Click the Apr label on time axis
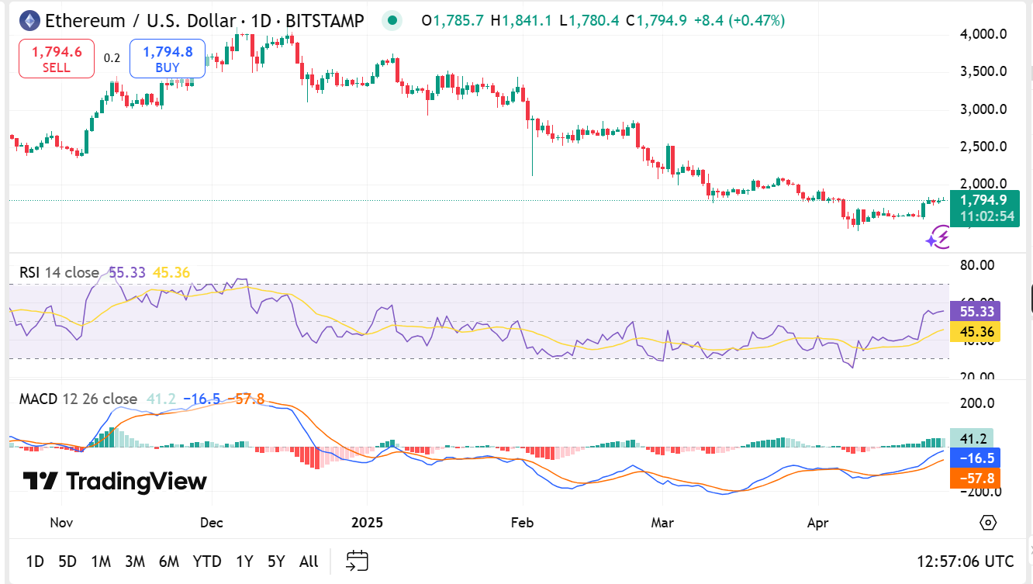1033x584 pixels. pos(818,523)
